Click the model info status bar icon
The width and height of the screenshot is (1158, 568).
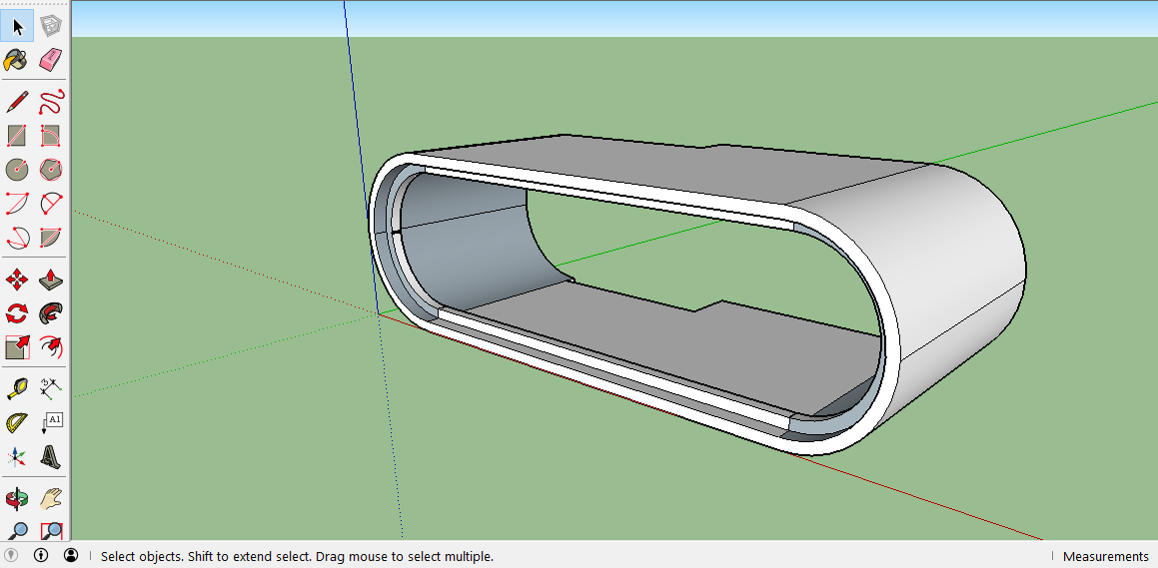(x=41, y=555)
